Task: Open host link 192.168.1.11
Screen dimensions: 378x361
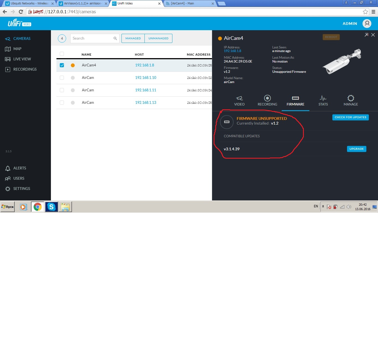Action: [x=146, y=90]
